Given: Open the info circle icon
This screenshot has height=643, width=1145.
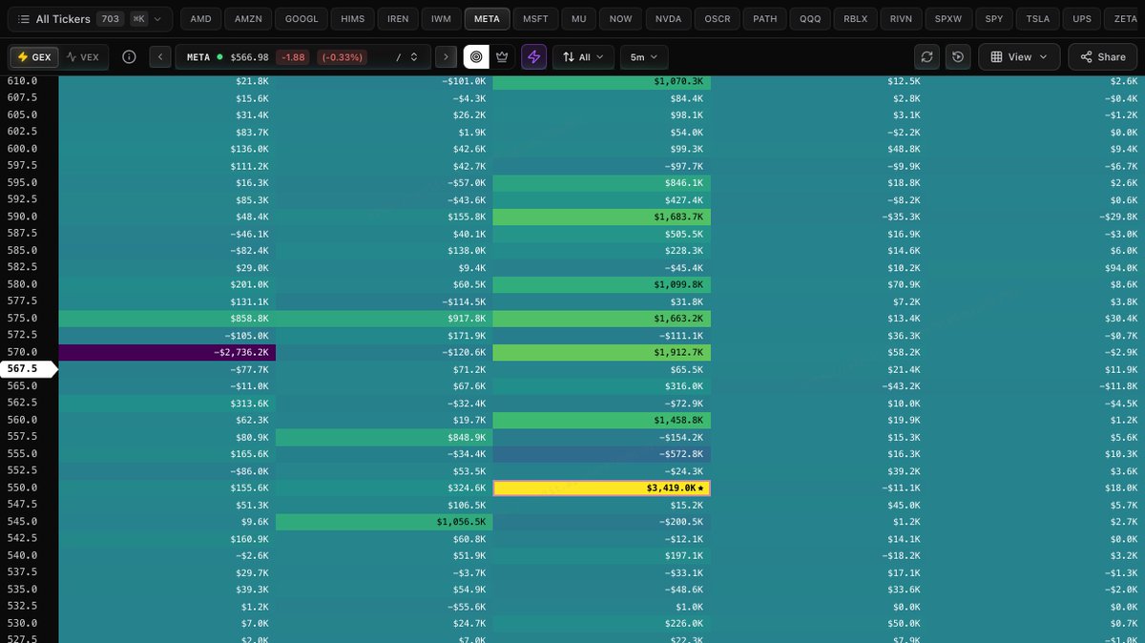Looking at the screenshot, I should point(129,57).
